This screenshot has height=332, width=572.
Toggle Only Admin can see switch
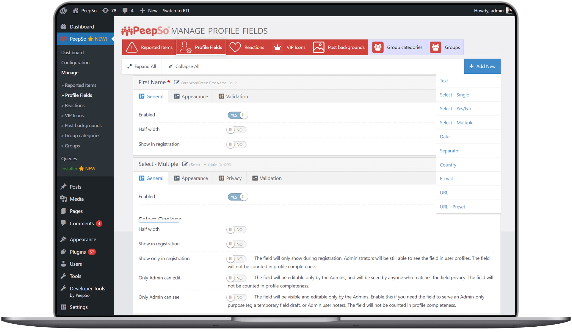[x=236, y=297]
